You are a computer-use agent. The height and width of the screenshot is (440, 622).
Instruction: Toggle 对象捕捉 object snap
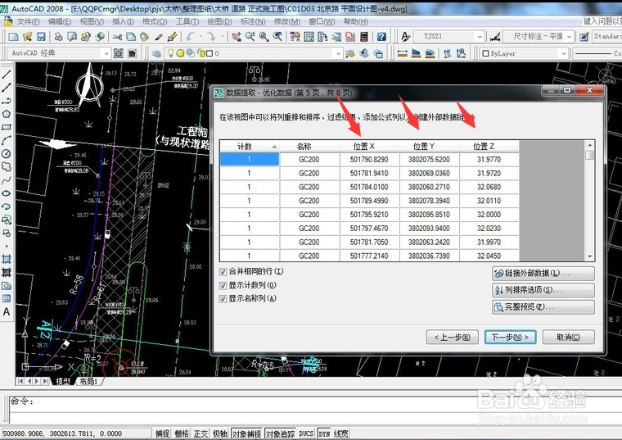coord(246,433)
